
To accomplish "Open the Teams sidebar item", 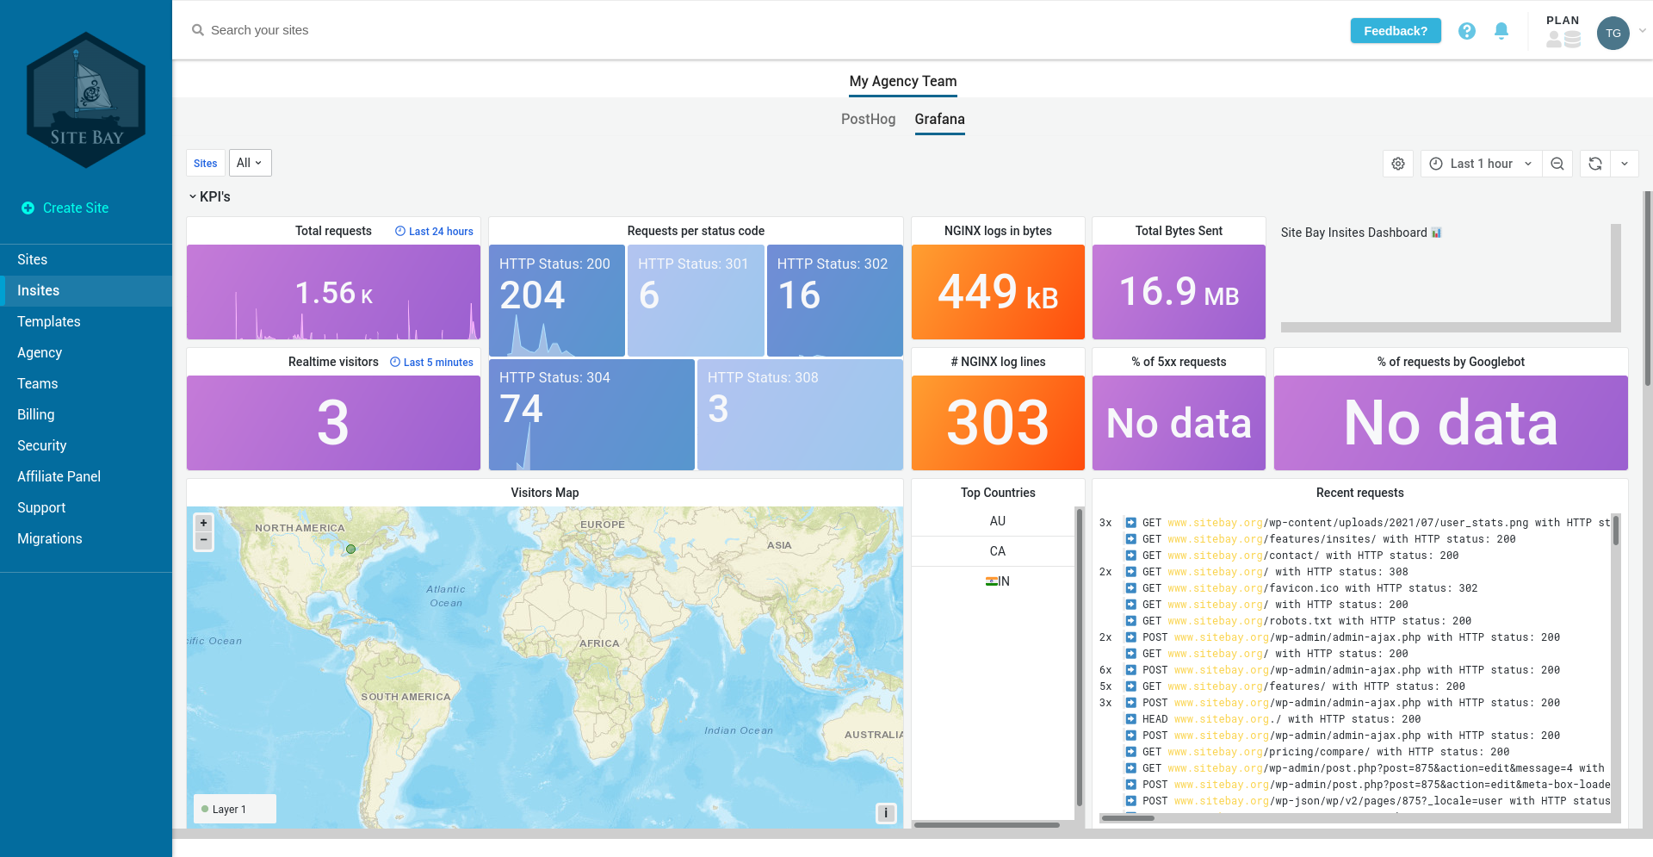I will coord(86,384).
